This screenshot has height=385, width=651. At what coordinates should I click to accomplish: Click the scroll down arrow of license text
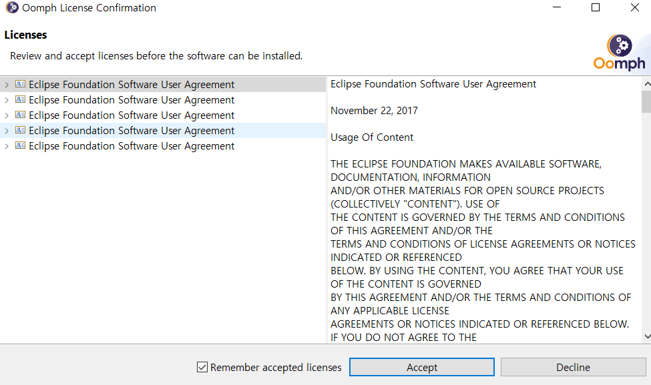tap(647, 336)
